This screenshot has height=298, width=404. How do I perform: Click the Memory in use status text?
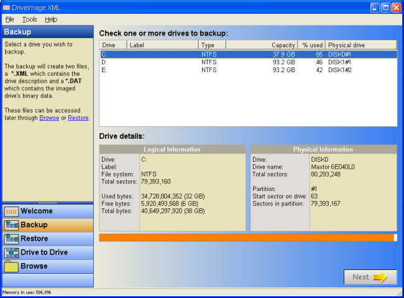pos(27,292)
